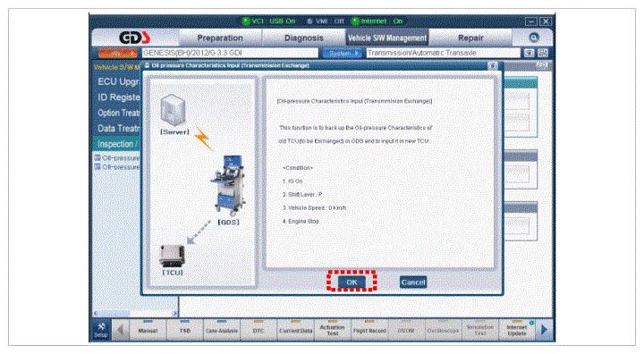The image size is (644, 354).
Task: Click the VCI USB connection status indicator
Action: click(268, 21)
